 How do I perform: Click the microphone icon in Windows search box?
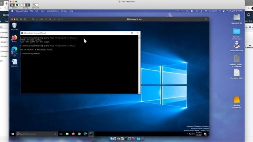click(x=55, y=134)
